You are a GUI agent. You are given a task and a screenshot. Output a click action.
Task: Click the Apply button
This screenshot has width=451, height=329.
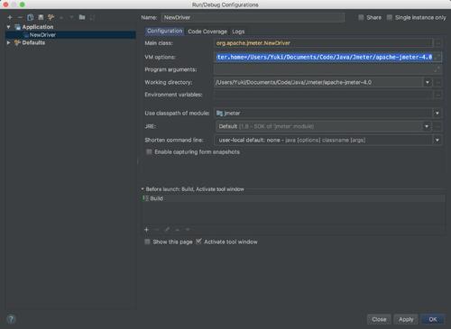(406, 319)
